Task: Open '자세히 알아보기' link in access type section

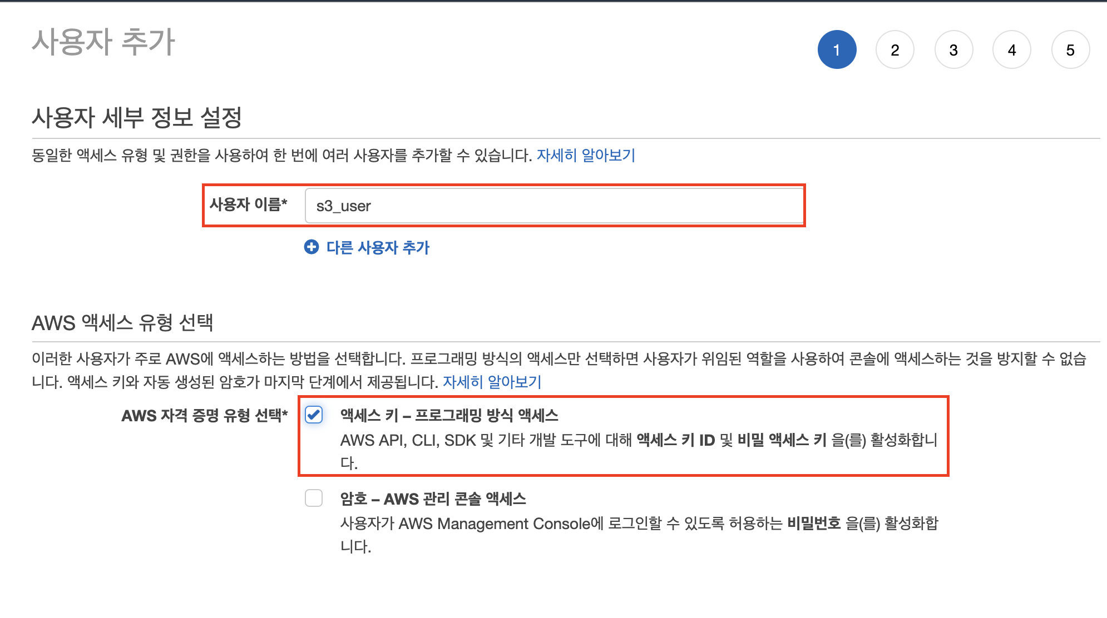Action: (x=492, y=382)
